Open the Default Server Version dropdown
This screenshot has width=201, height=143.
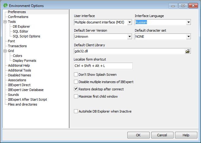(x=130, y=37)
